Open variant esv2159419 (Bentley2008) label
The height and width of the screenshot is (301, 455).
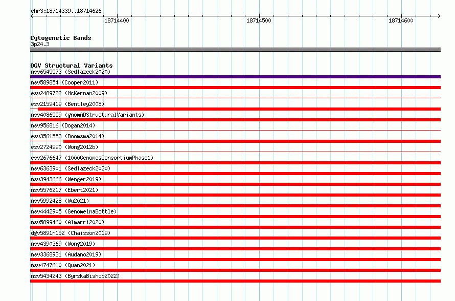[67, 104]
